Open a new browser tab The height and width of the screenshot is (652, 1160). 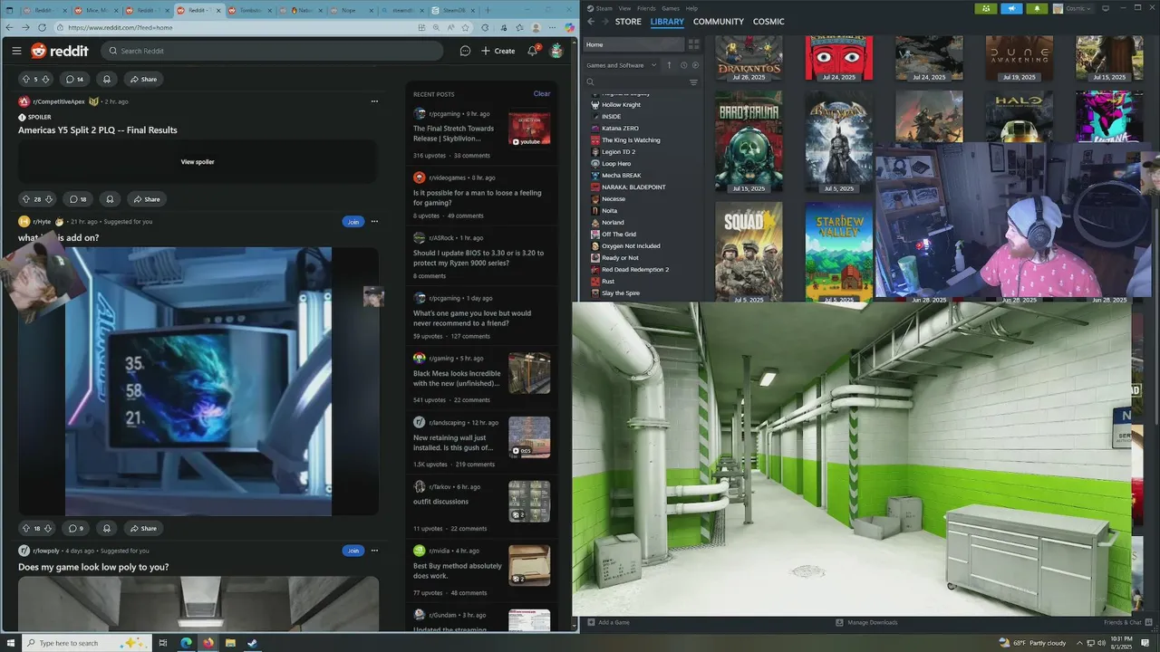[x=488, y=10]
